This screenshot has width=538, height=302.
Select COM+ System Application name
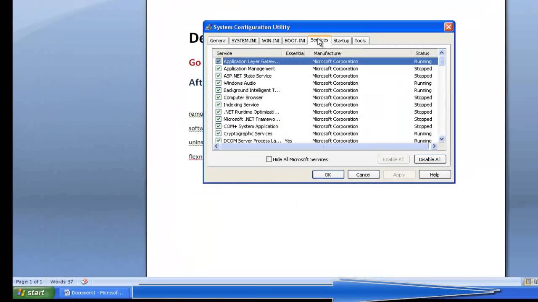click(x=251, y=126)
